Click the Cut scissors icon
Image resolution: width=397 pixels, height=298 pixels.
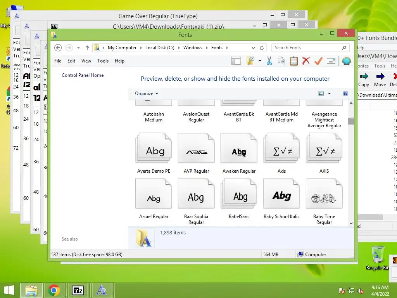tap(269, 61)
